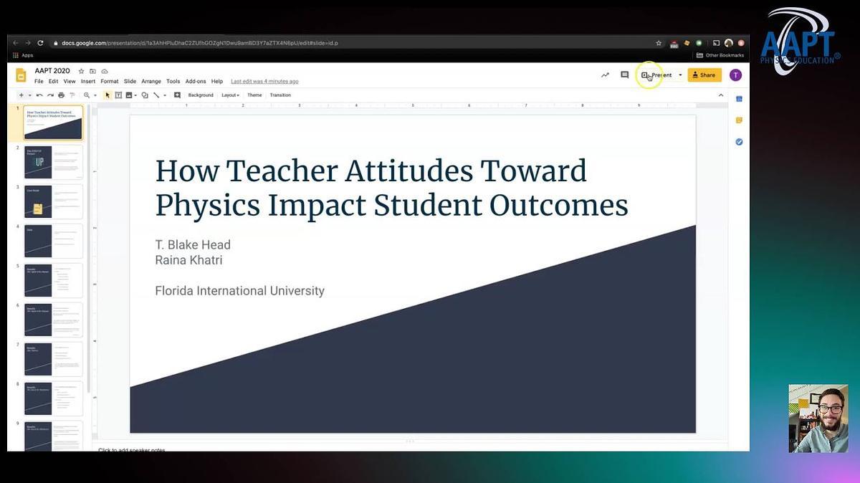Insert an image from toolbar

click(x=129, y=95)
